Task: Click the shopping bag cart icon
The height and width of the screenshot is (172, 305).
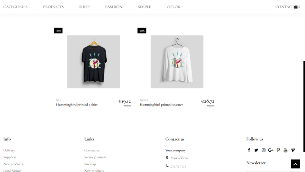Action: pyautogui.click(x=295, y=7)
